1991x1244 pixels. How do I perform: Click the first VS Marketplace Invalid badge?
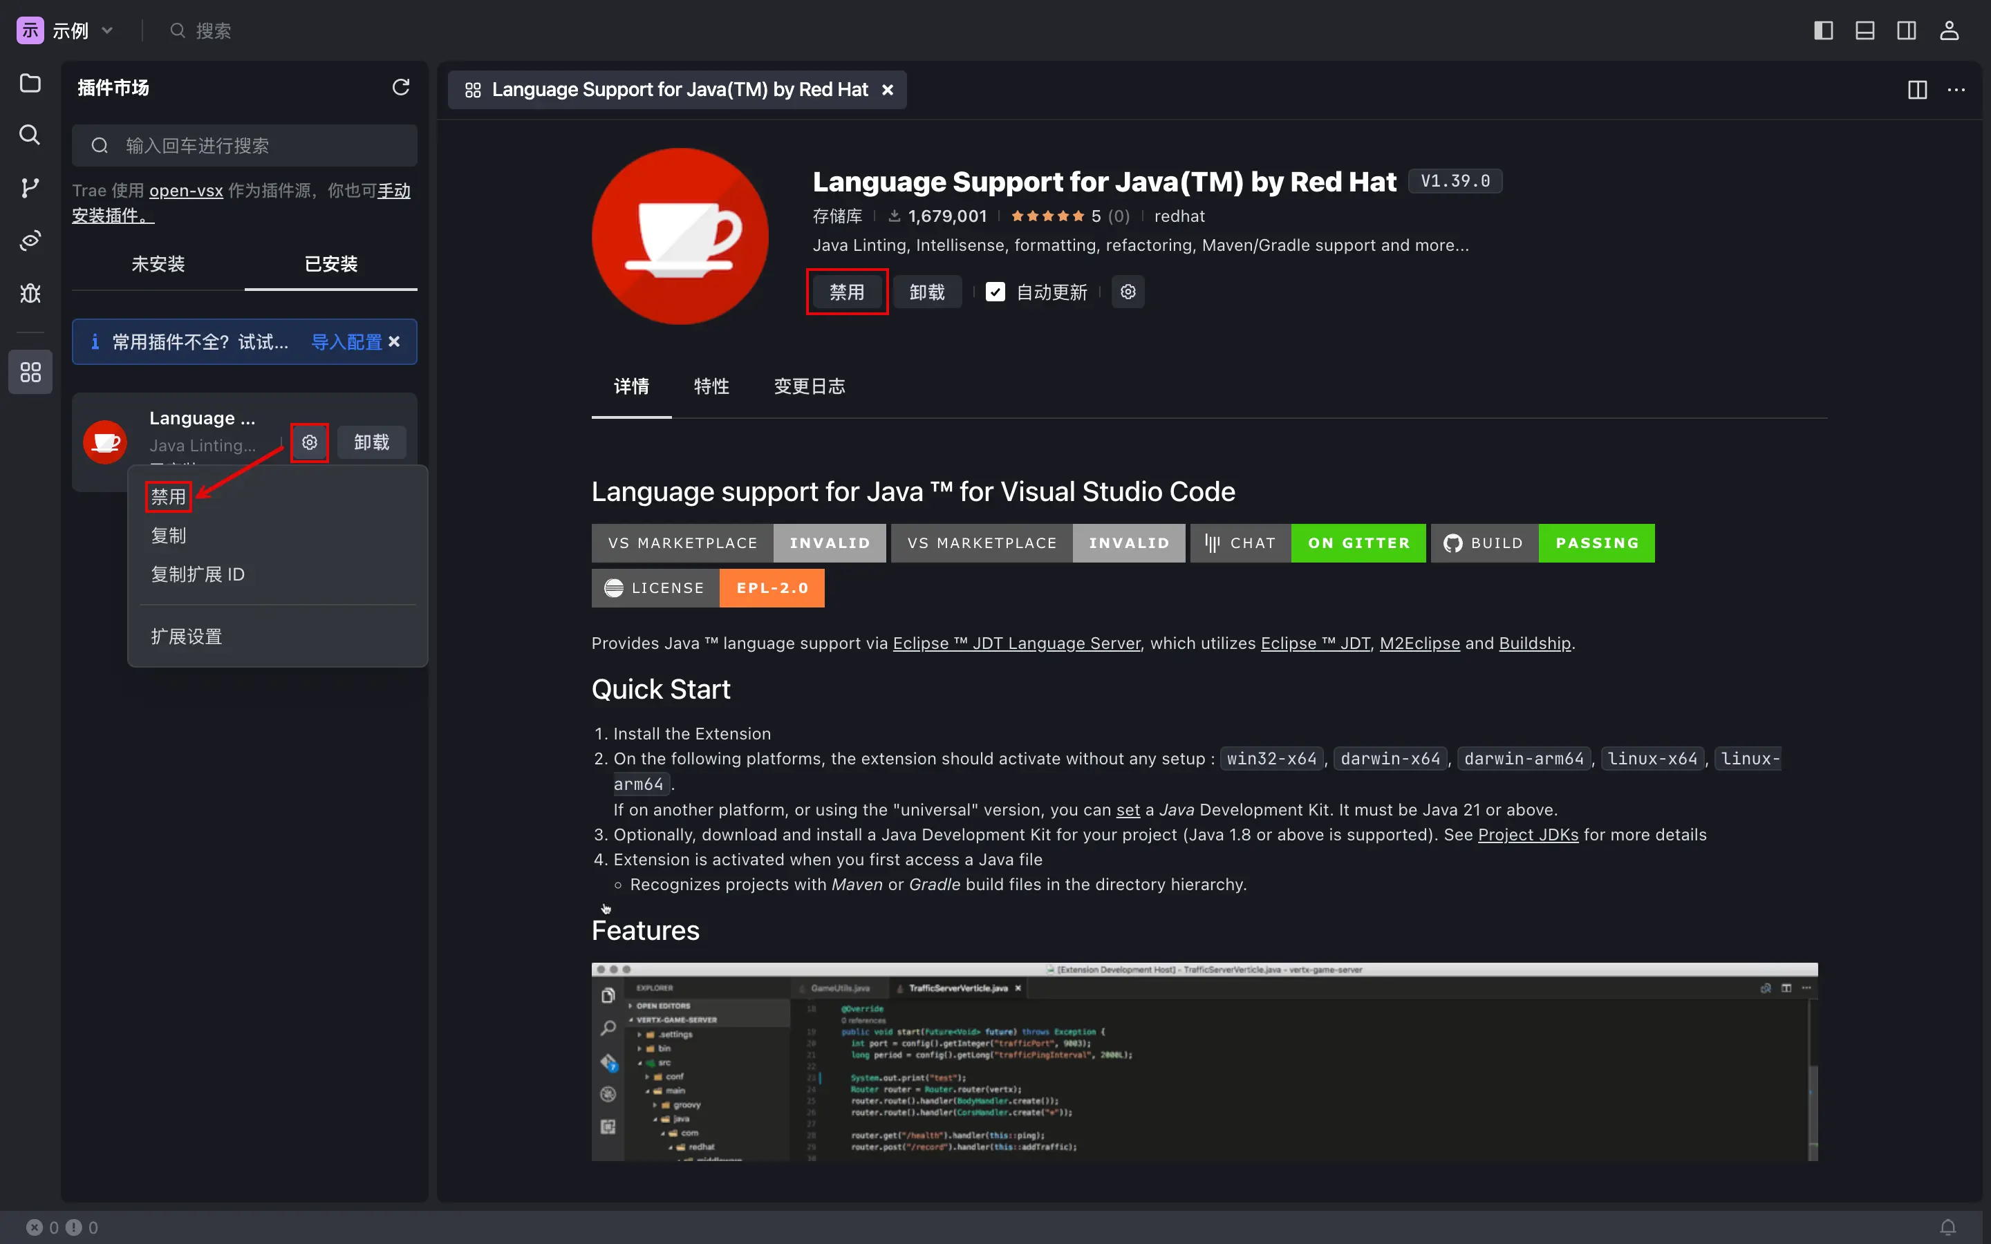[738, 543]
